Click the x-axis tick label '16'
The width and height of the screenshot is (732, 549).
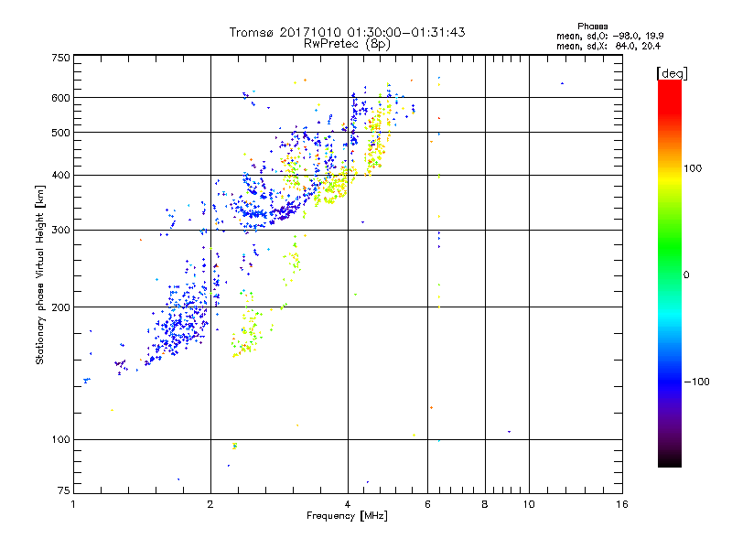tap(622, 504)
